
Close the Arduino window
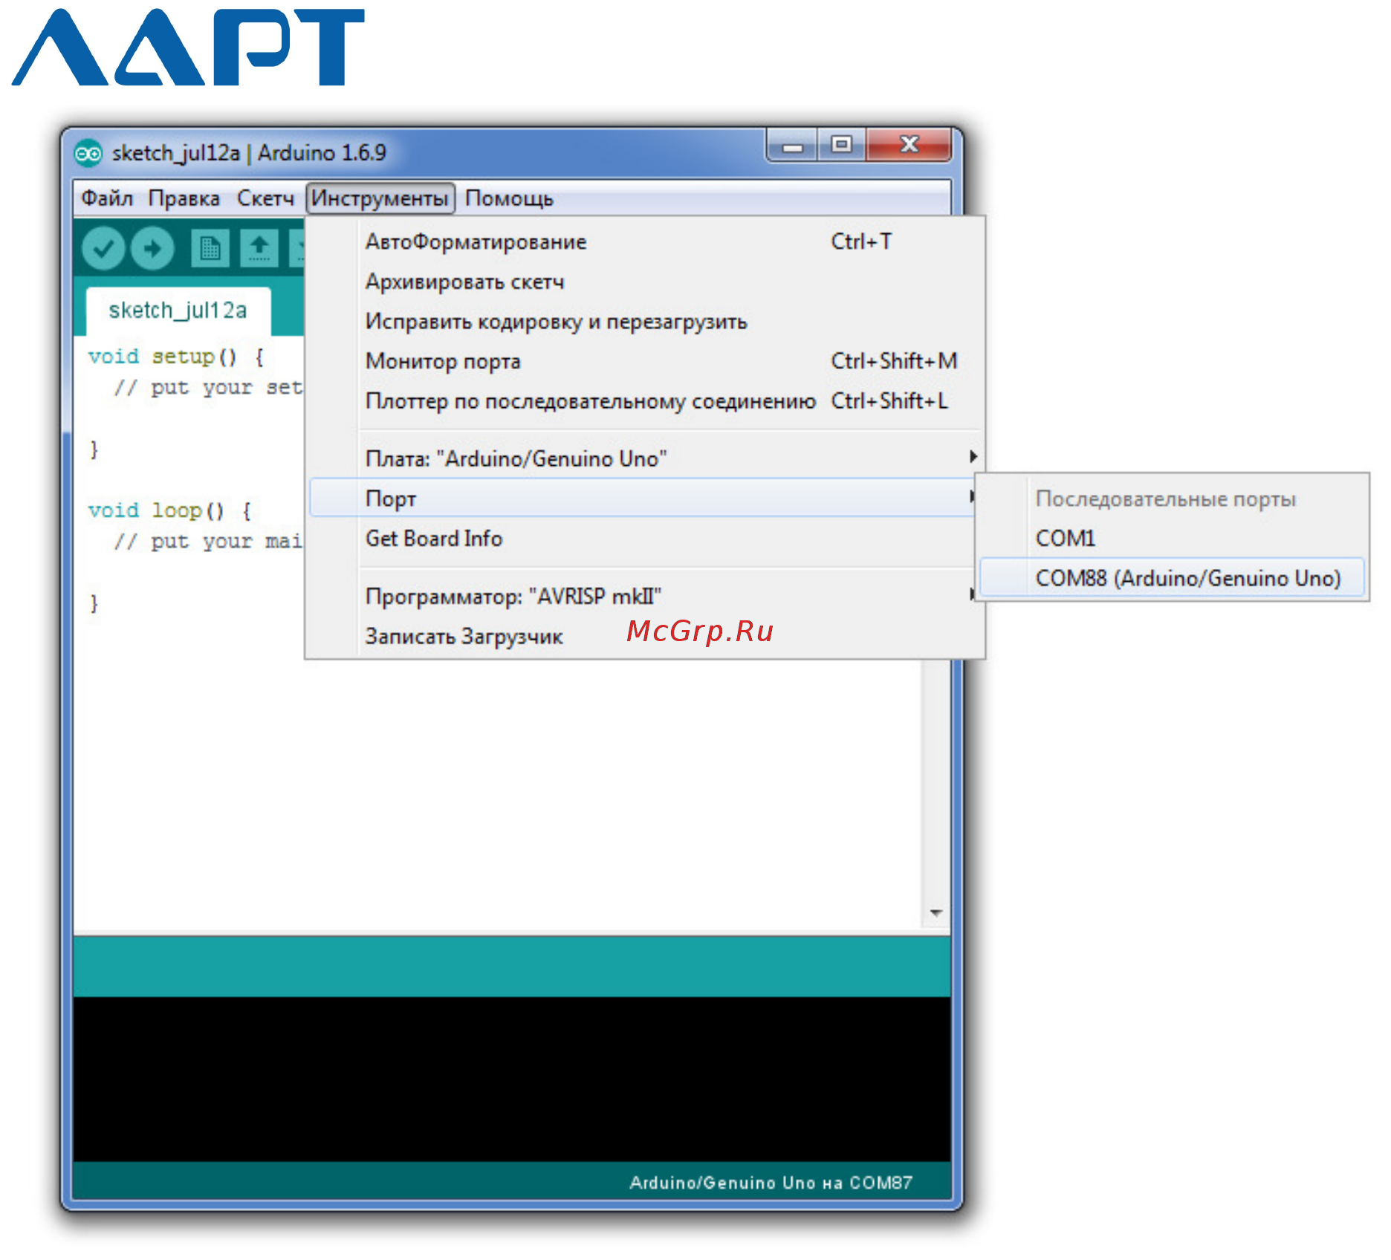click(x=909, y=144)
